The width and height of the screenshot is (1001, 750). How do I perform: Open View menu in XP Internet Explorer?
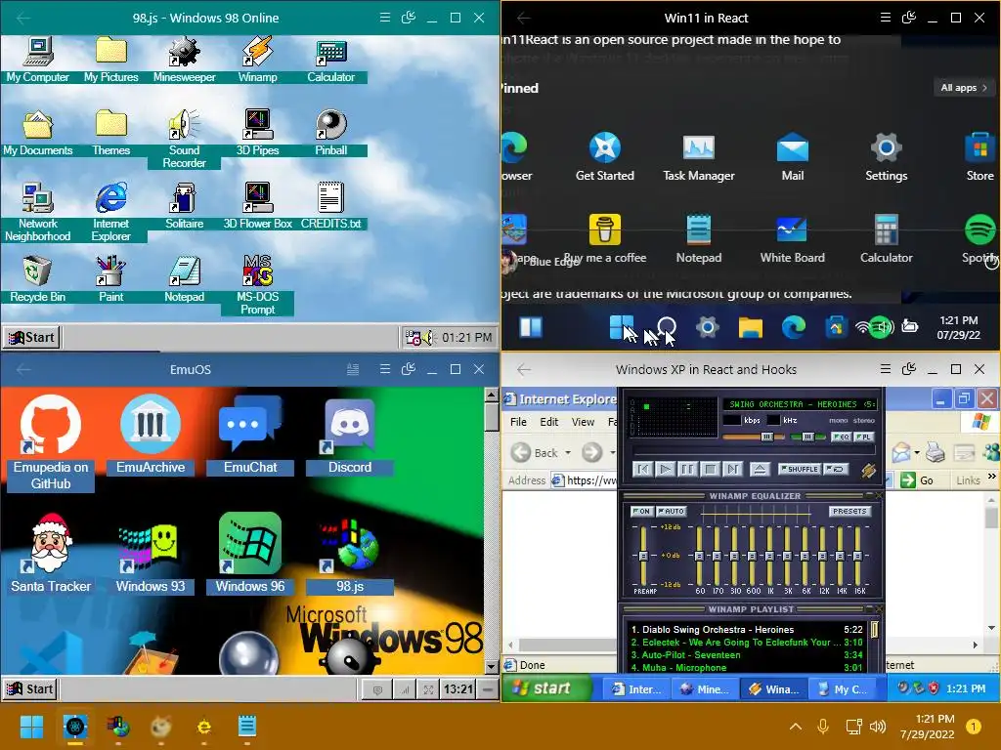pyautogui.click(x=583, y=422)
